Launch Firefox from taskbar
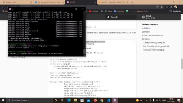 95,100
